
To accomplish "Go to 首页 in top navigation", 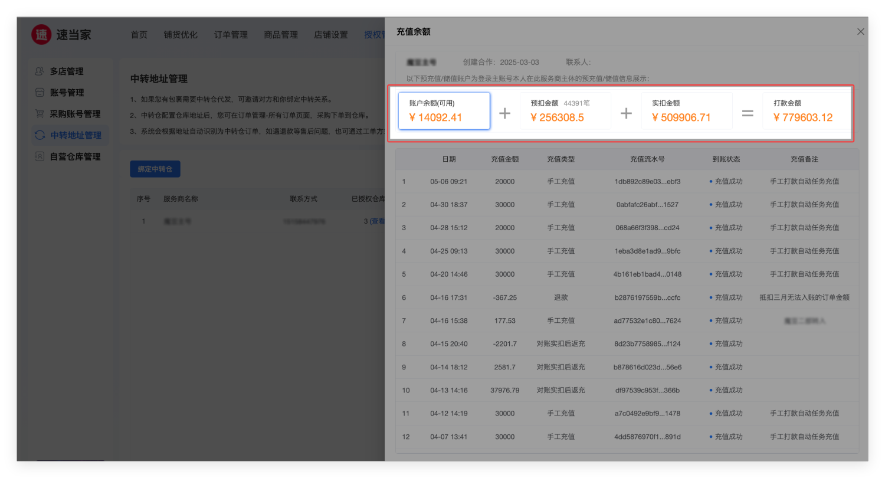I will 139,35.
